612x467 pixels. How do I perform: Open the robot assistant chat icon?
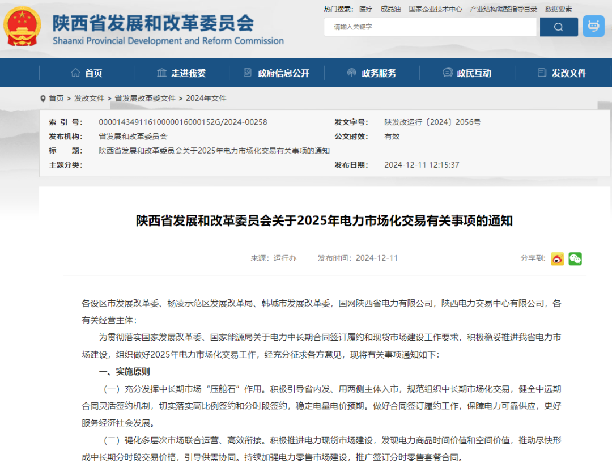pos(594,27)
